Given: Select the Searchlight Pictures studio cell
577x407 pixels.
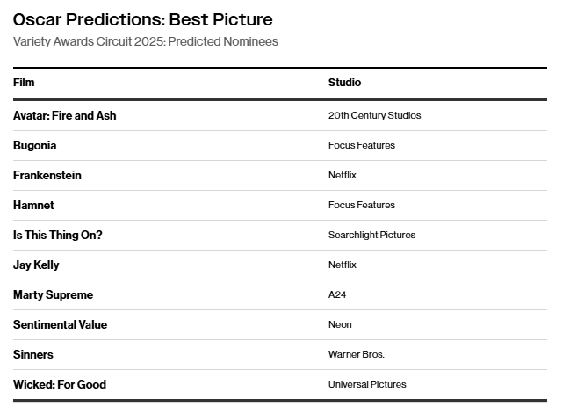Looking at the screenshot, I should [x=371, y=236].
